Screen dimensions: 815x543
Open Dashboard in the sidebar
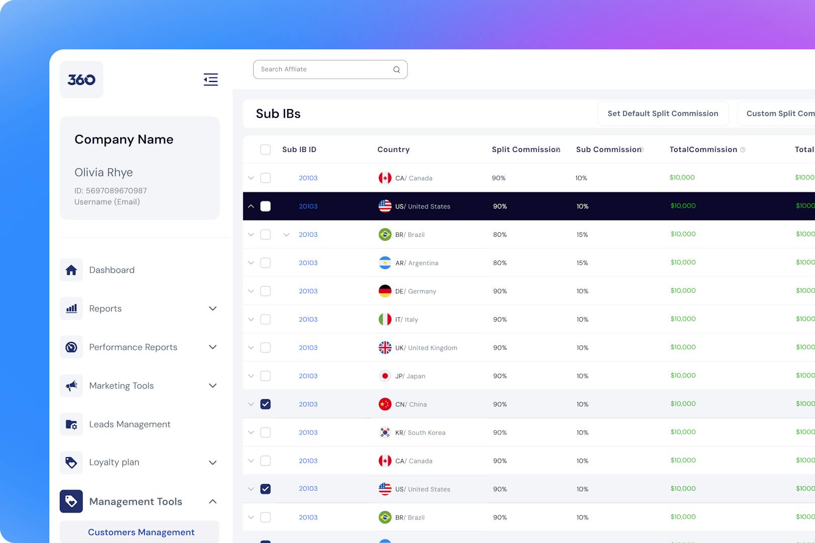(112, 270)
